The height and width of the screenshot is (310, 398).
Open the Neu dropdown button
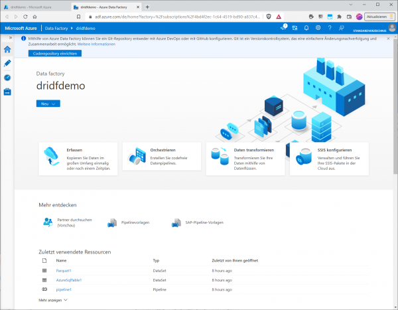click(48, 104)
